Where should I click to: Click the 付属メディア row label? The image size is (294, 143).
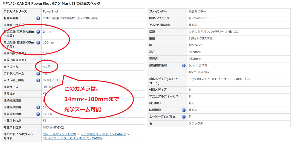click(158, 90)
